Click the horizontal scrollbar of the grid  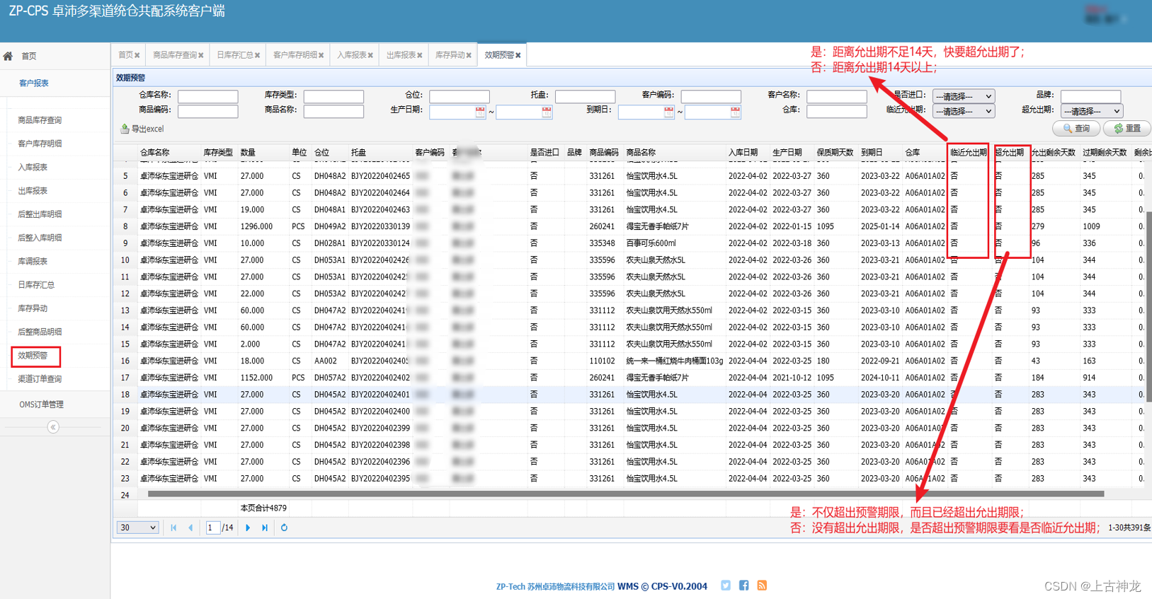coord(626,494)
